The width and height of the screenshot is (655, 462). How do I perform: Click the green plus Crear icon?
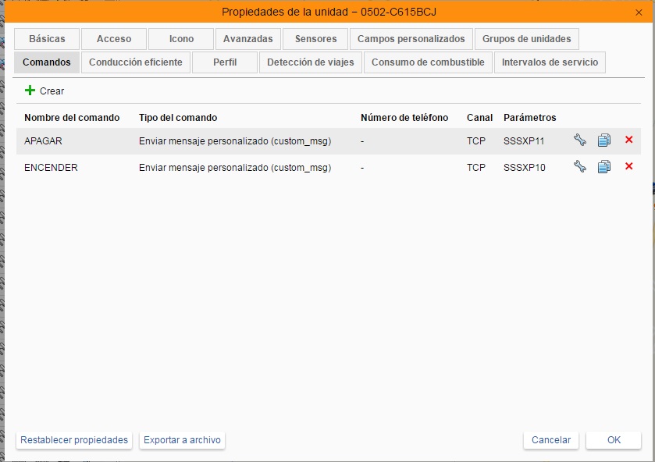30,91
